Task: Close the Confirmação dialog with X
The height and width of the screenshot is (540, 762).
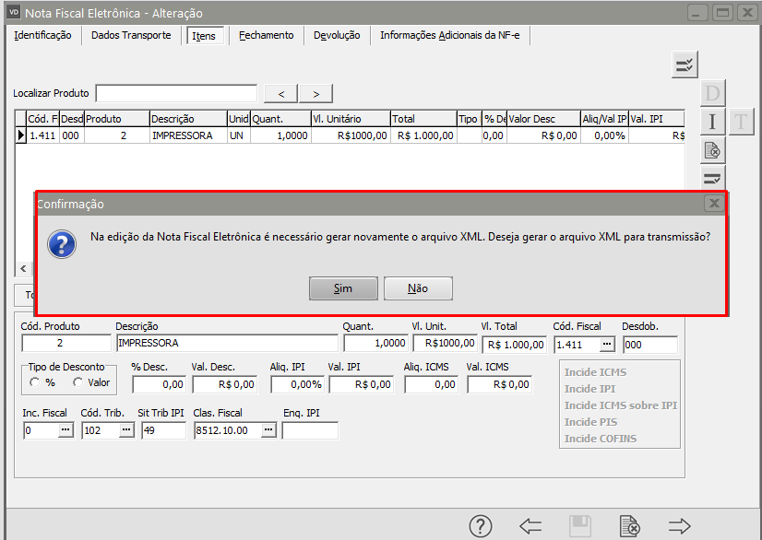Action: click(714, 203)
